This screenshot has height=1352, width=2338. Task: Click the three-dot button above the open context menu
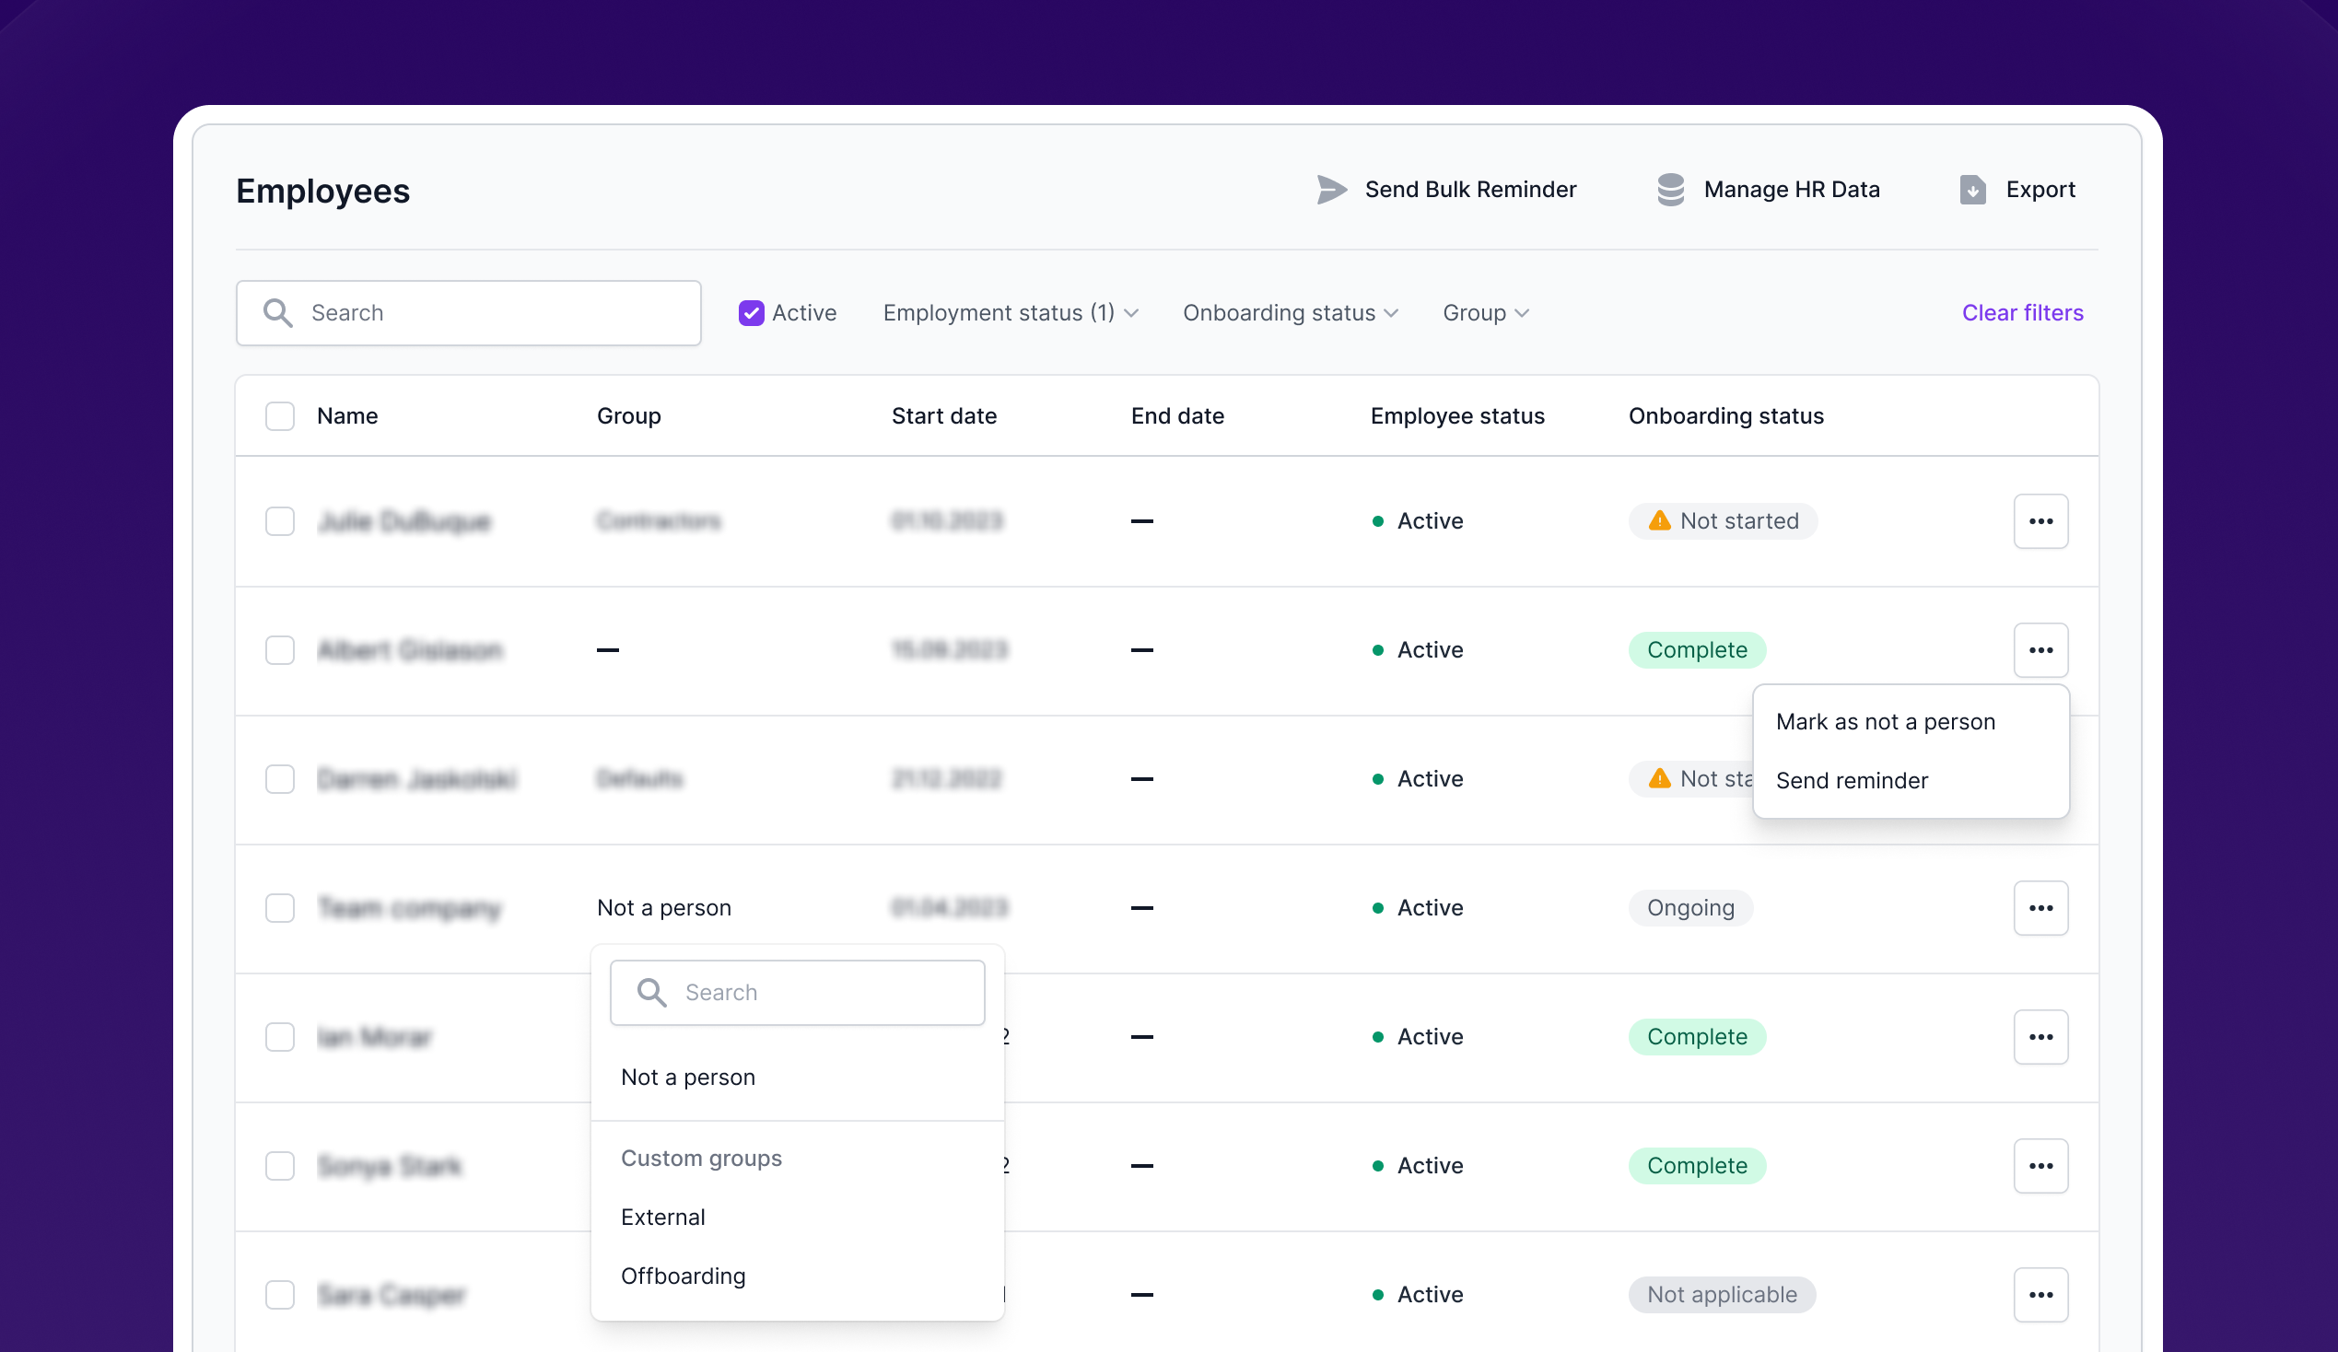tap(2040, 650)
